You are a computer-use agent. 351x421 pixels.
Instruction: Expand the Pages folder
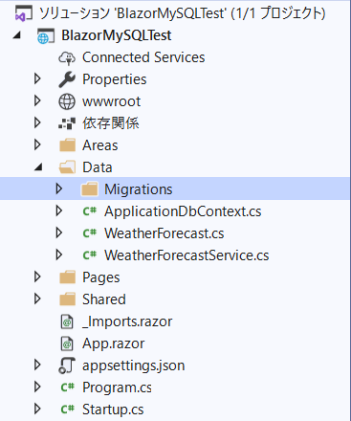pyautogui.click(x=37, y=277)
